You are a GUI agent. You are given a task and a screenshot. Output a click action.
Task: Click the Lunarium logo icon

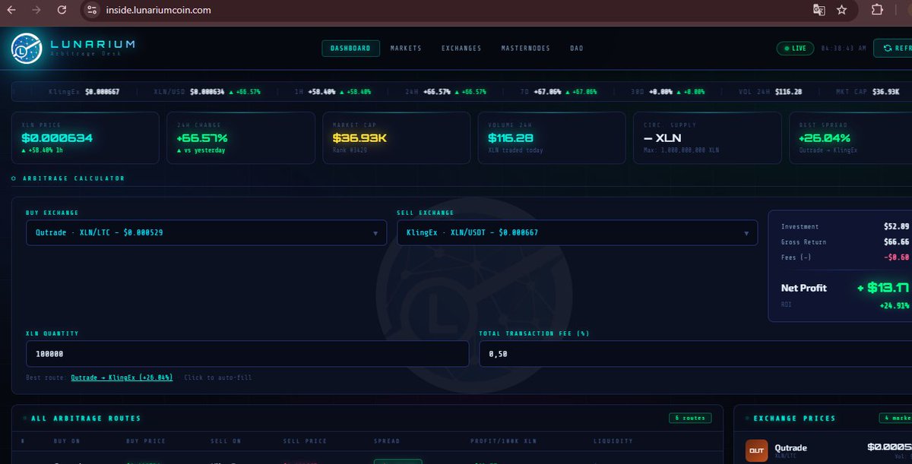[x=27, y=47]
